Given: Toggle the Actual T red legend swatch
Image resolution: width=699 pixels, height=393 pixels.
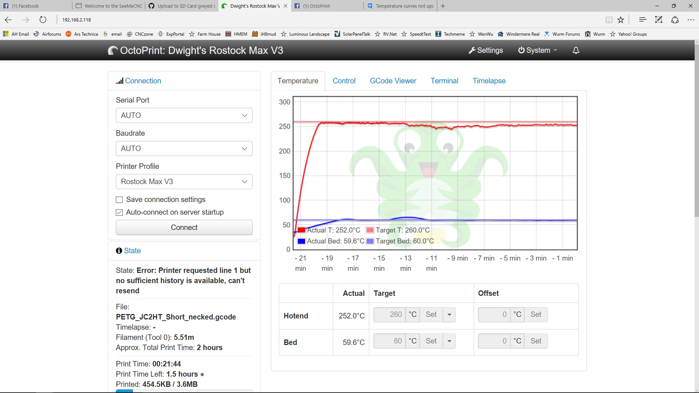Looking at the screenshot, I should (301, 230).
